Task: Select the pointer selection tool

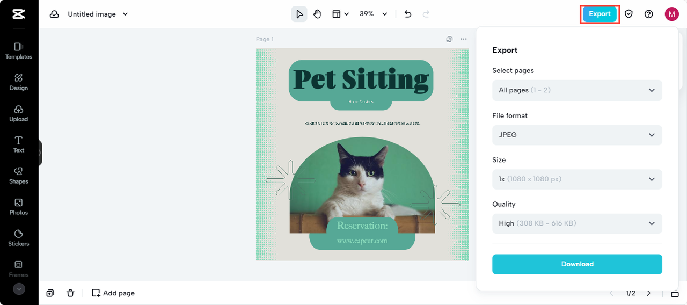Action: 299,14
